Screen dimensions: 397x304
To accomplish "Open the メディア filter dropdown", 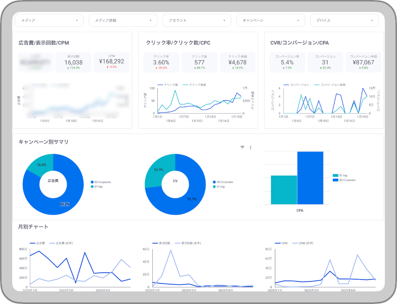I will [49, 20].
